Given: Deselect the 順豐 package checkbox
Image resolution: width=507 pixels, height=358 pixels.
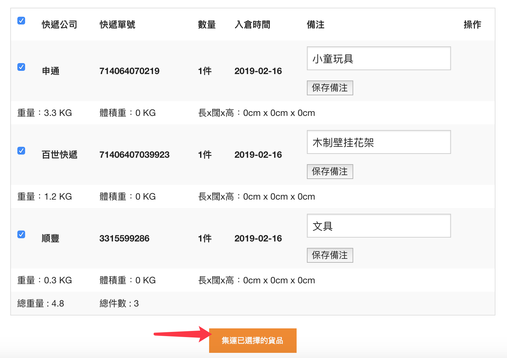Looking at the screenshot, I should click(21, 234).
